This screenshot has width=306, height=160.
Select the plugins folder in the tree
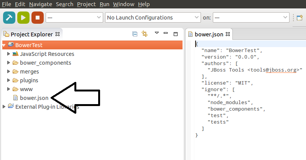click(x=29, y=80)
